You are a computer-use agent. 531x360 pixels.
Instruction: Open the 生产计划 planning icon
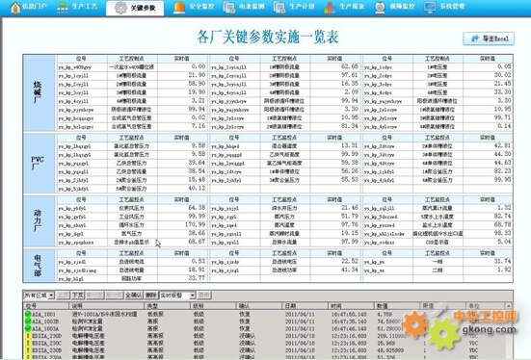(x=279, y=8)
